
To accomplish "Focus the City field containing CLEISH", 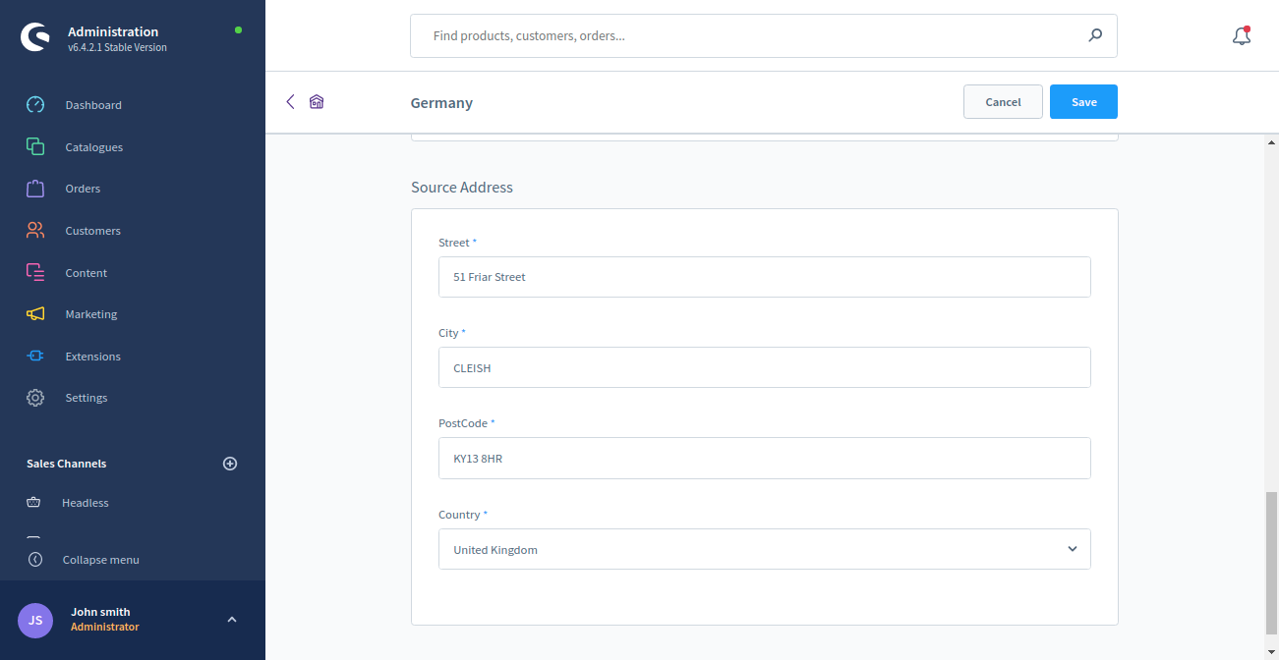I will [765, 367].
